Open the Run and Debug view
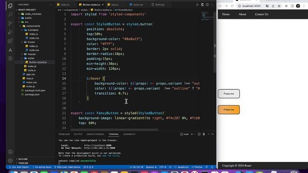Viewport: 308px width, 173px height. tap(10, 32)
